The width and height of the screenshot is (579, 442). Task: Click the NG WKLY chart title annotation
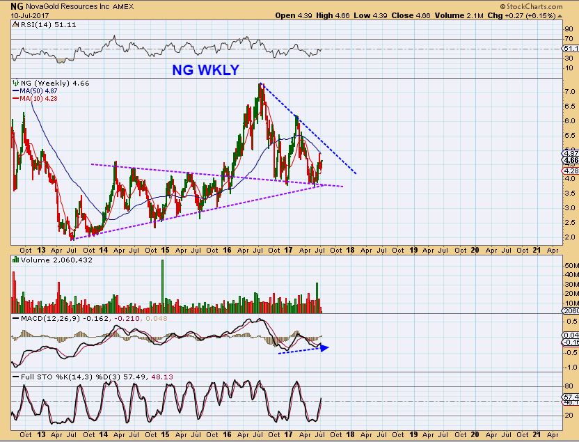coord(206,70)
